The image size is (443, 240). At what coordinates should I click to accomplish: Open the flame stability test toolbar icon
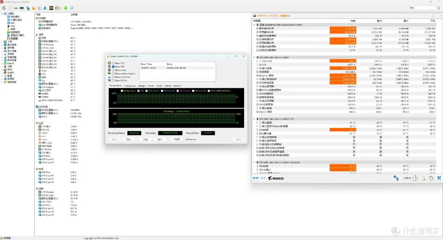click(34, 8)
